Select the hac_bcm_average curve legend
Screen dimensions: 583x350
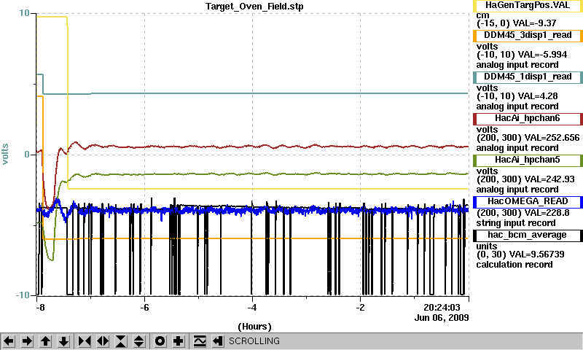pyautogui.click(x=528, y=236)
